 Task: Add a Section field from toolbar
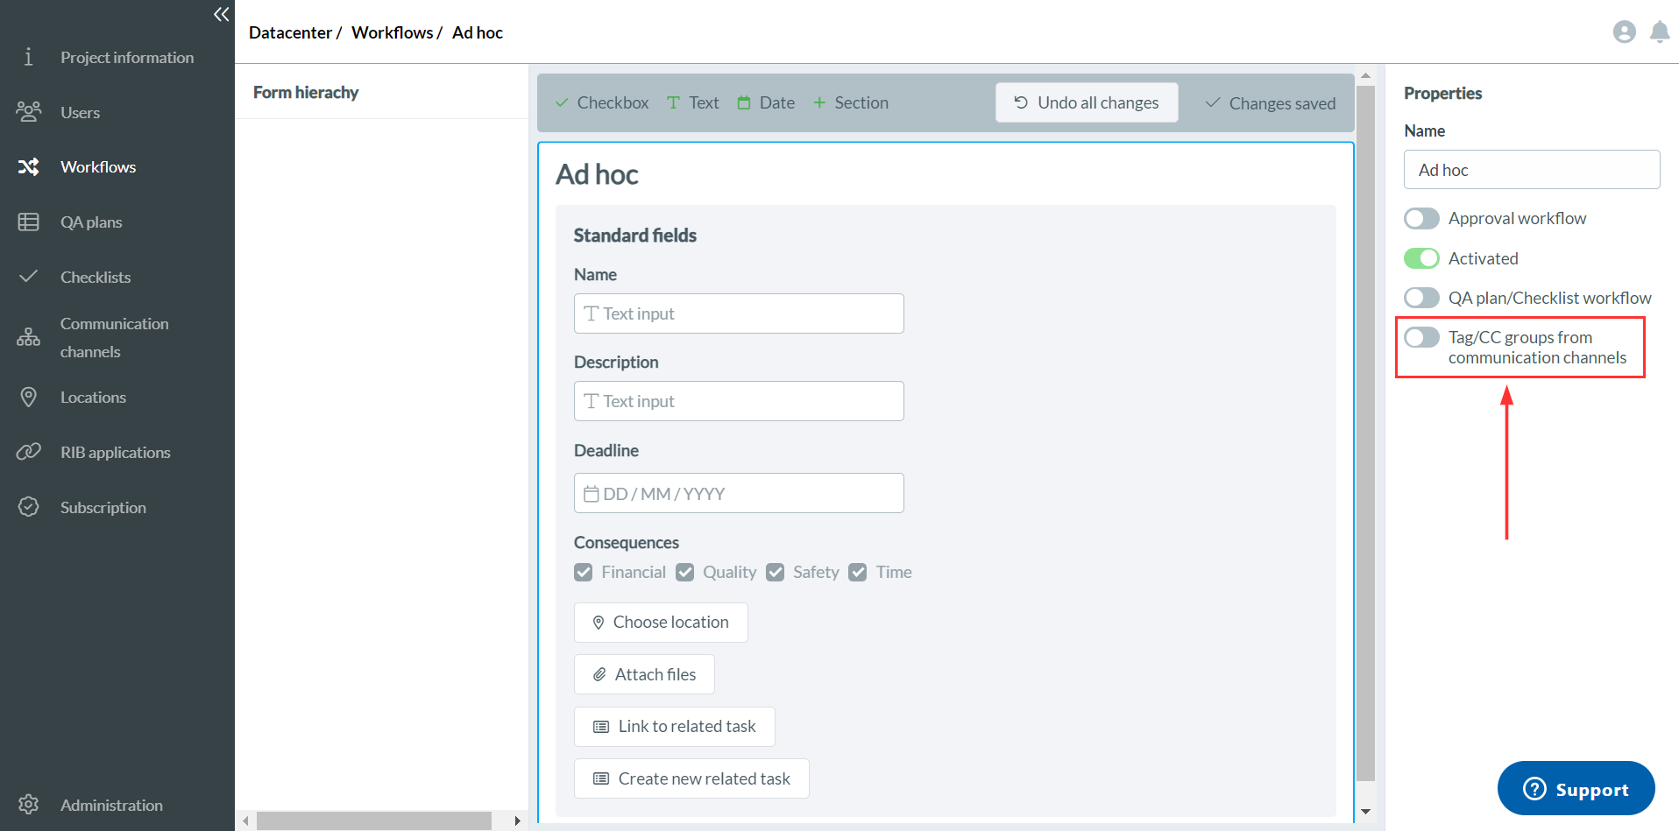click(850, 103)
